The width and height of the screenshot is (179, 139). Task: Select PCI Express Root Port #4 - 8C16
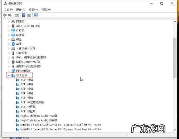(61, 129)
